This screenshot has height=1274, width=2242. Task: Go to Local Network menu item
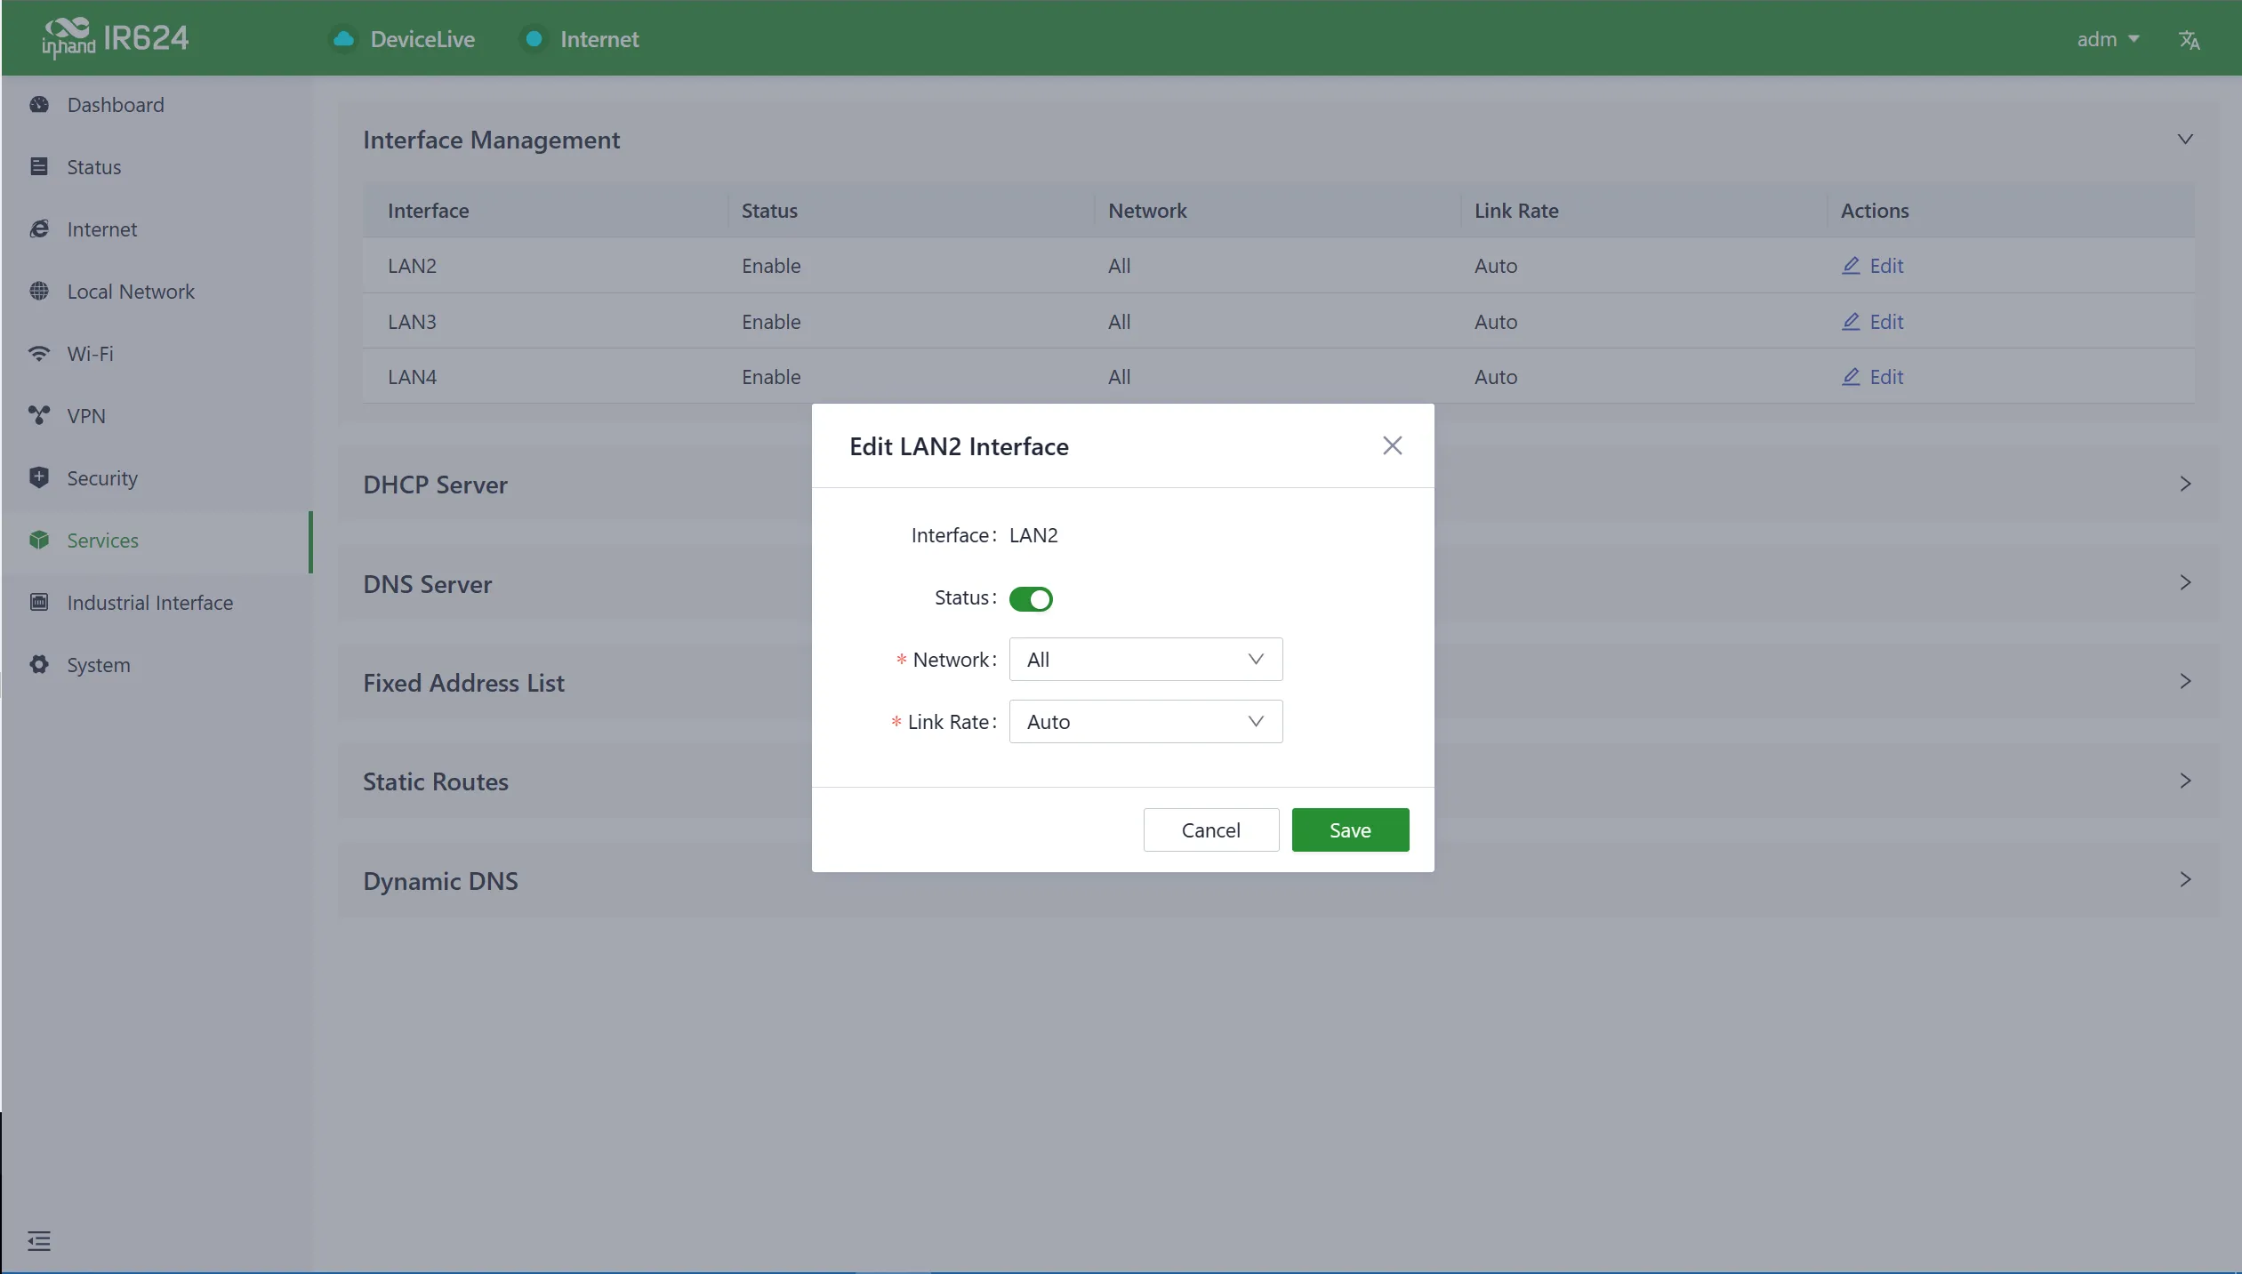[x=157, y=292]
